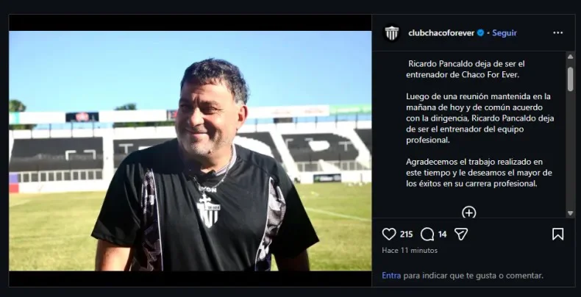Click the caption scrollbar up arrow

coord(570,57)
